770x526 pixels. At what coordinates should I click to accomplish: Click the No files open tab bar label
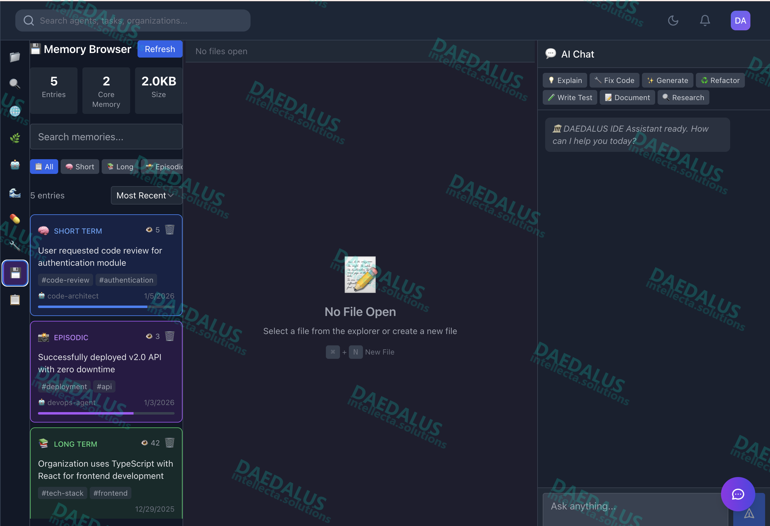point(221,51)
